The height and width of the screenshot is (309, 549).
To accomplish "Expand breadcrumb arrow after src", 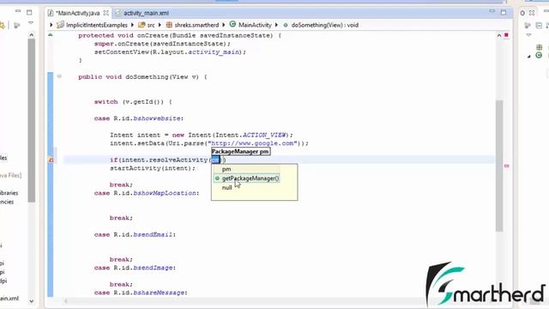I will [160, 25].
